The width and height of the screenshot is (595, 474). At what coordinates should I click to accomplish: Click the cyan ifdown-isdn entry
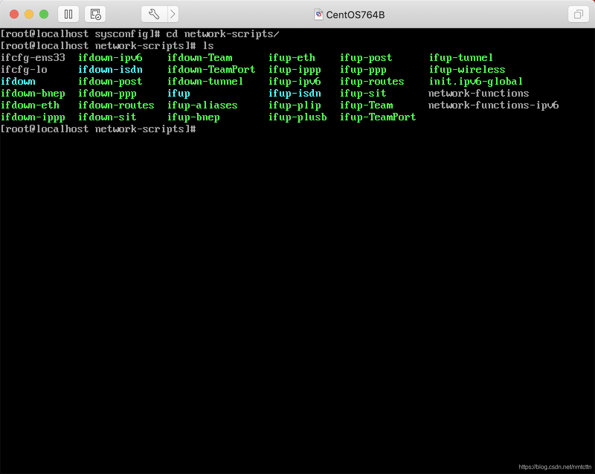(x=110, y=69)
